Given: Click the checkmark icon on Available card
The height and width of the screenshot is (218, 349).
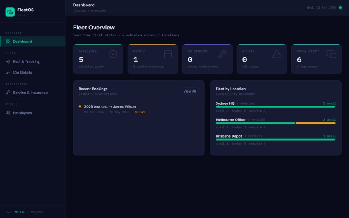Looking at the screenshot, I should pos(113,54).
